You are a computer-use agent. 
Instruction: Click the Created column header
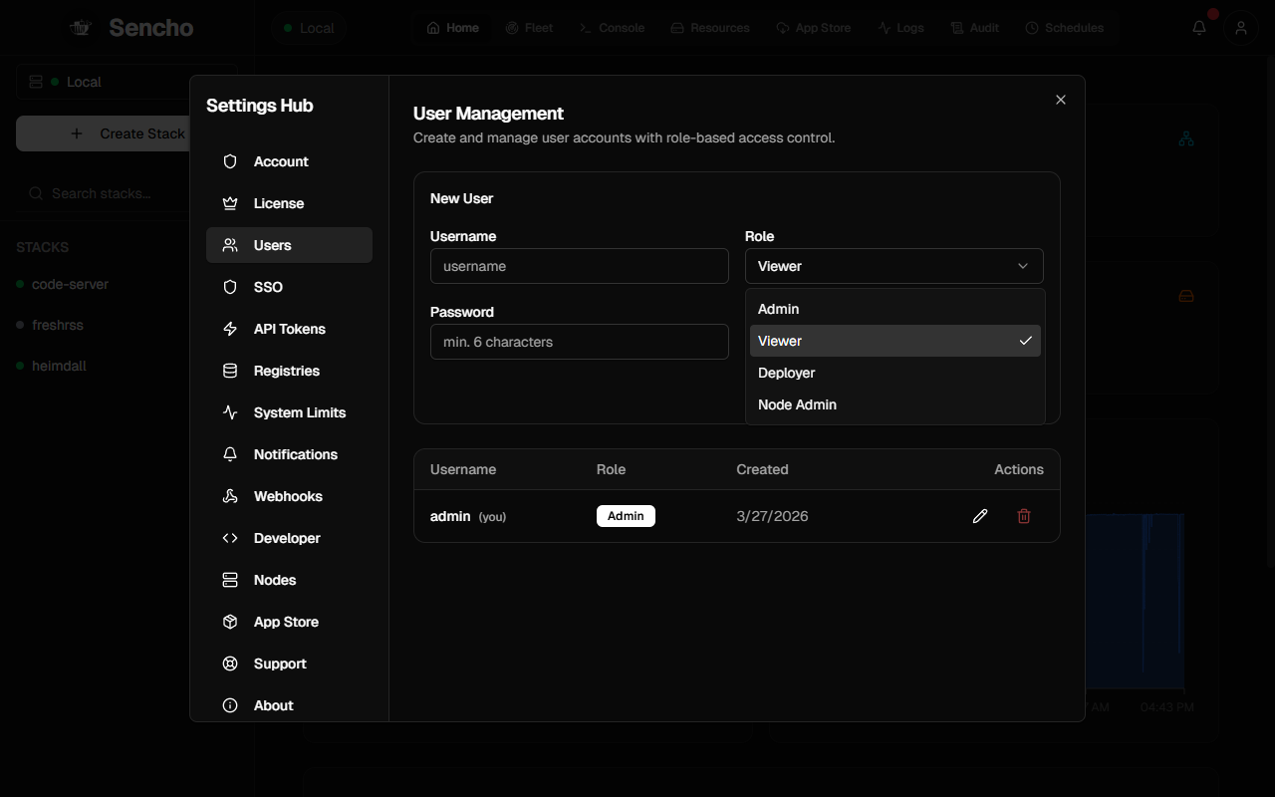[x=762, y=469]
